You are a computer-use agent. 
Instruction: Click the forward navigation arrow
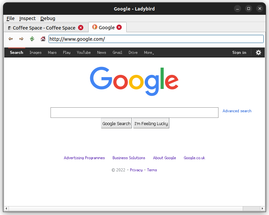coord(21,39)
